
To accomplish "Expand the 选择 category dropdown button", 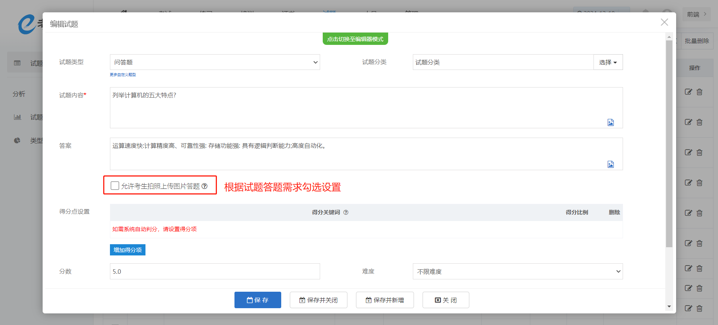I will coord(608,62).
